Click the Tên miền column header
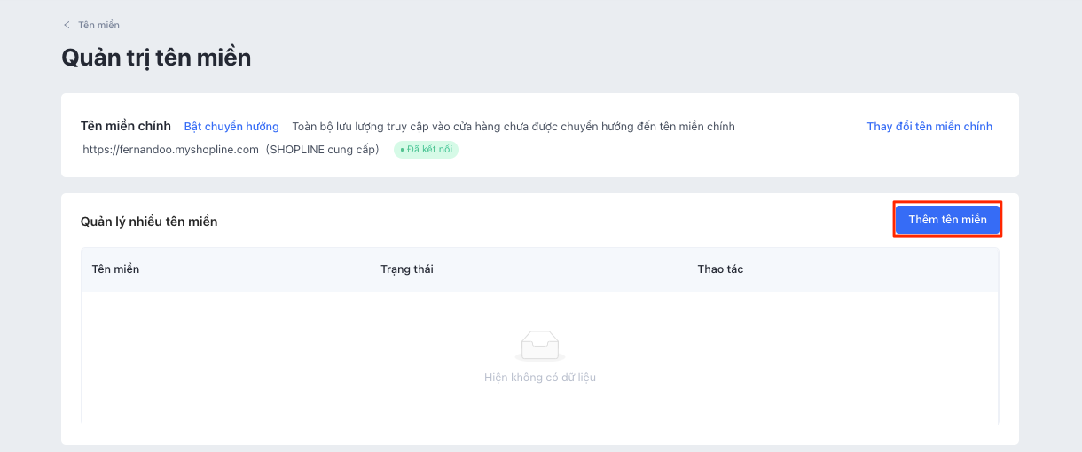Screen dimensions: 1082x452 (x=115, y=269)
